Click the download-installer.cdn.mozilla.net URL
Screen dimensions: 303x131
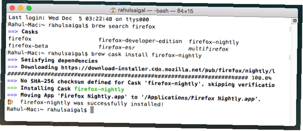[x=168, y=70]
